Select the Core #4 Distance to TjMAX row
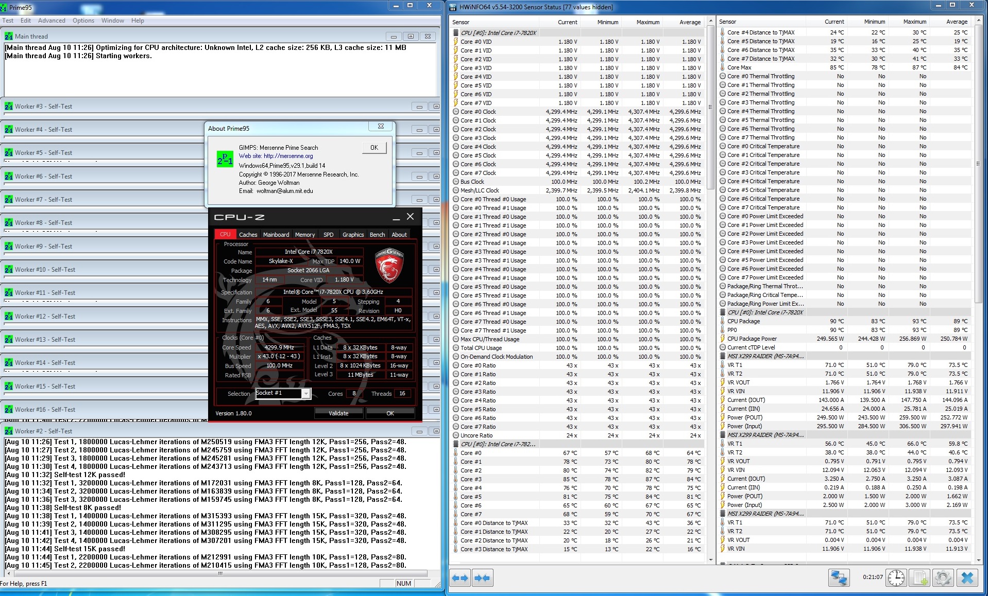Screen dimensions: 988x596 click(x=844, y=32)
